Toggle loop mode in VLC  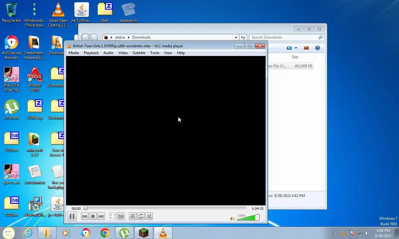[141, 216]
